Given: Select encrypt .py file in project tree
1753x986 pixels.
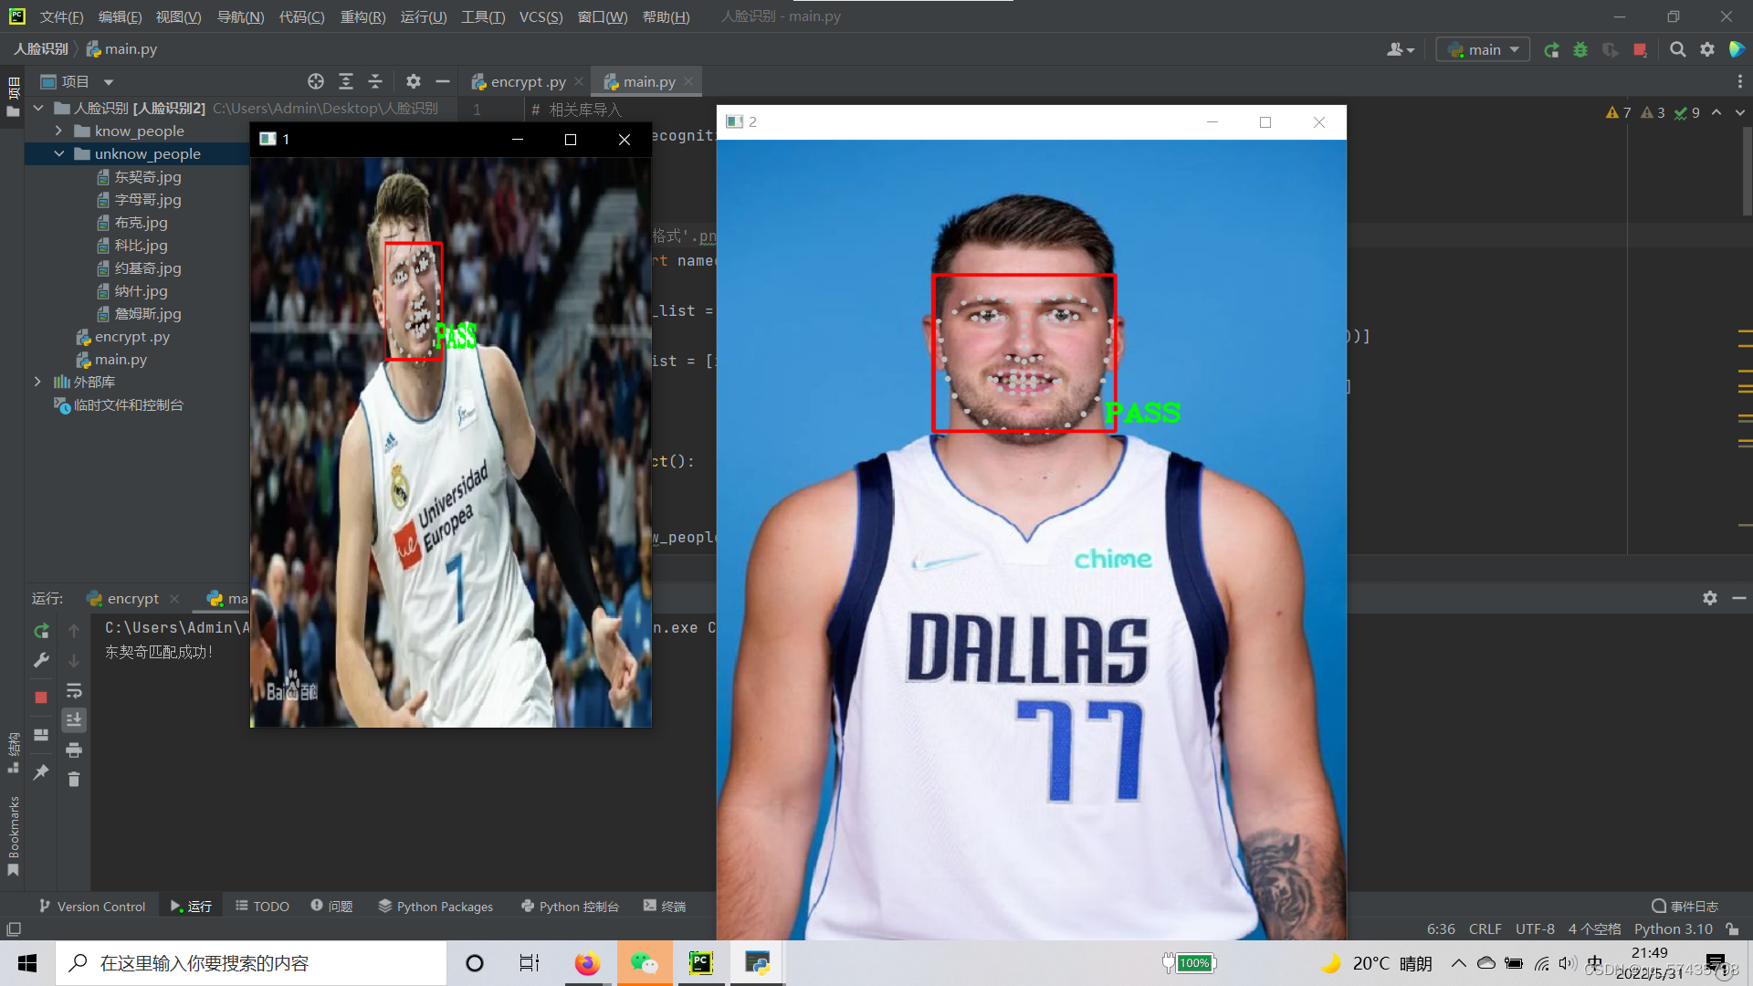Looking at the screenshot, I should 123,337.
